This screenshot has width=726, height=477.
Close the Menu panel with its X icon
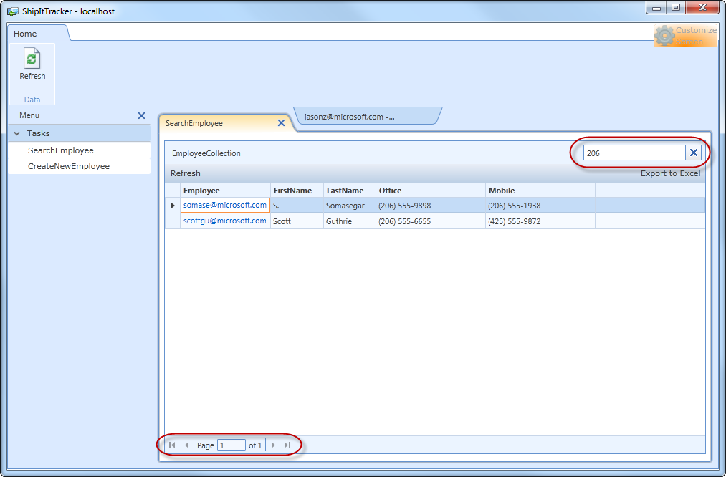coord(142,115)
